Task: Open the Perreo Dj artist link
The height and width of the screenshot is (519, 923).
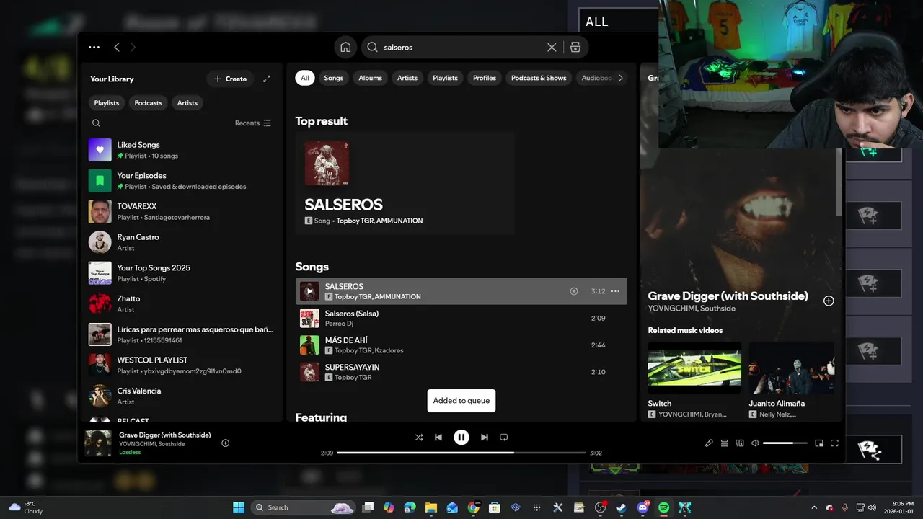Action: pos(339,324)
